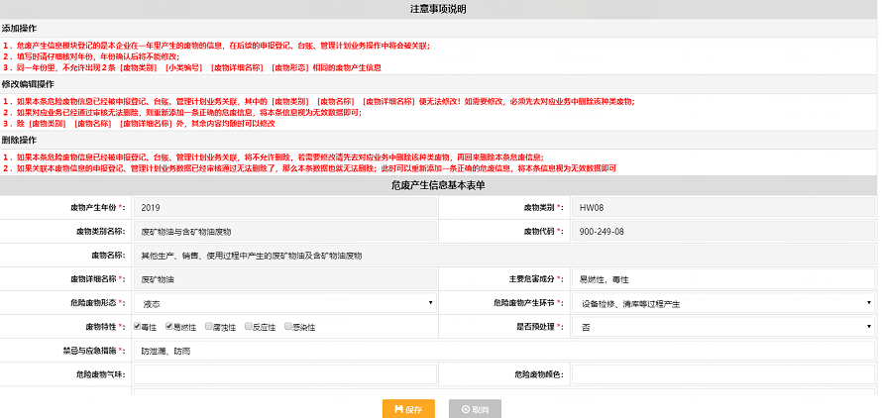Click the empty 危险废物颜色 input

722,374
